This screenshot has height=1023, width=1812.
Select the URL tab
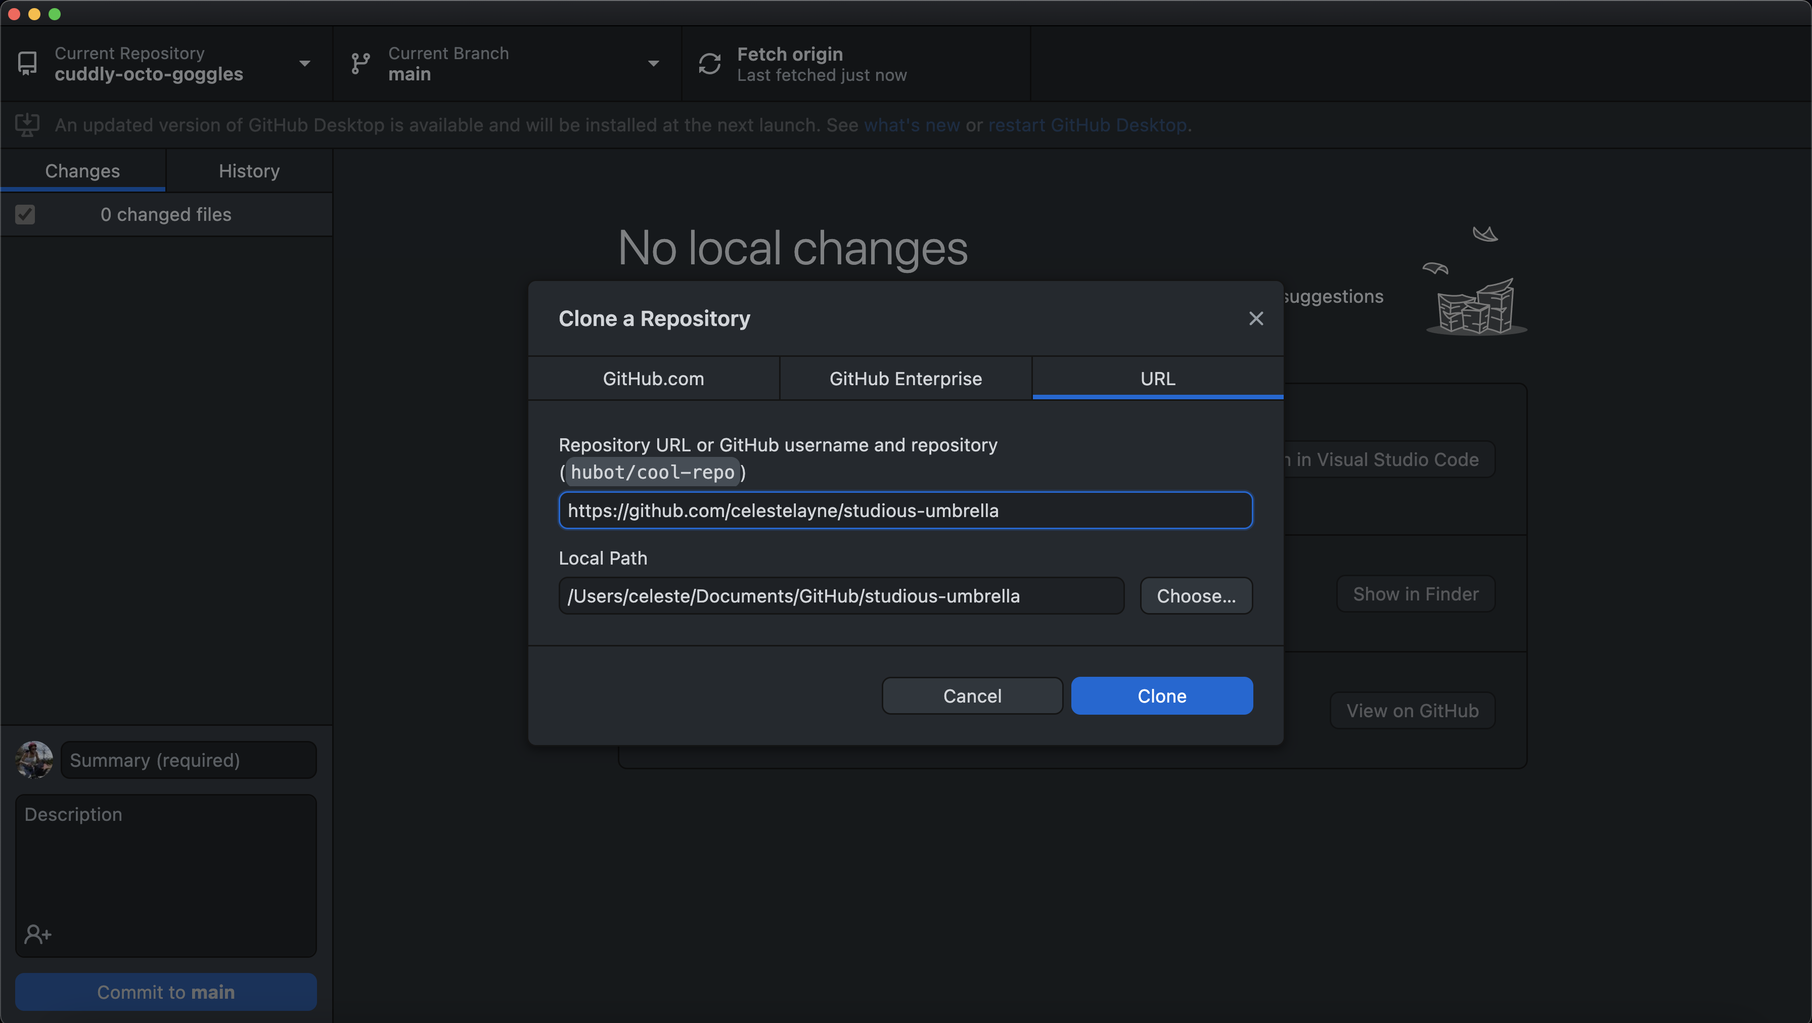(x=1158, y=378)
